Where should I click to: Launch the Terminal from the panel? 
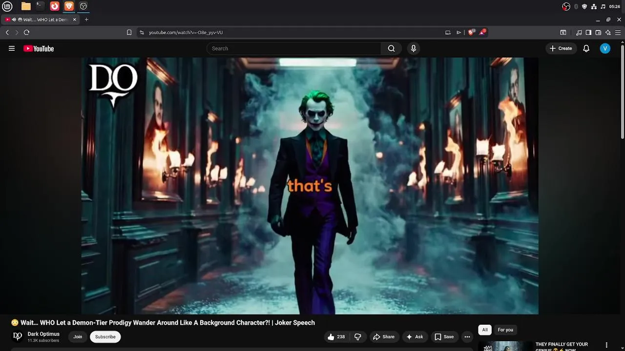(x=40, y=6)
